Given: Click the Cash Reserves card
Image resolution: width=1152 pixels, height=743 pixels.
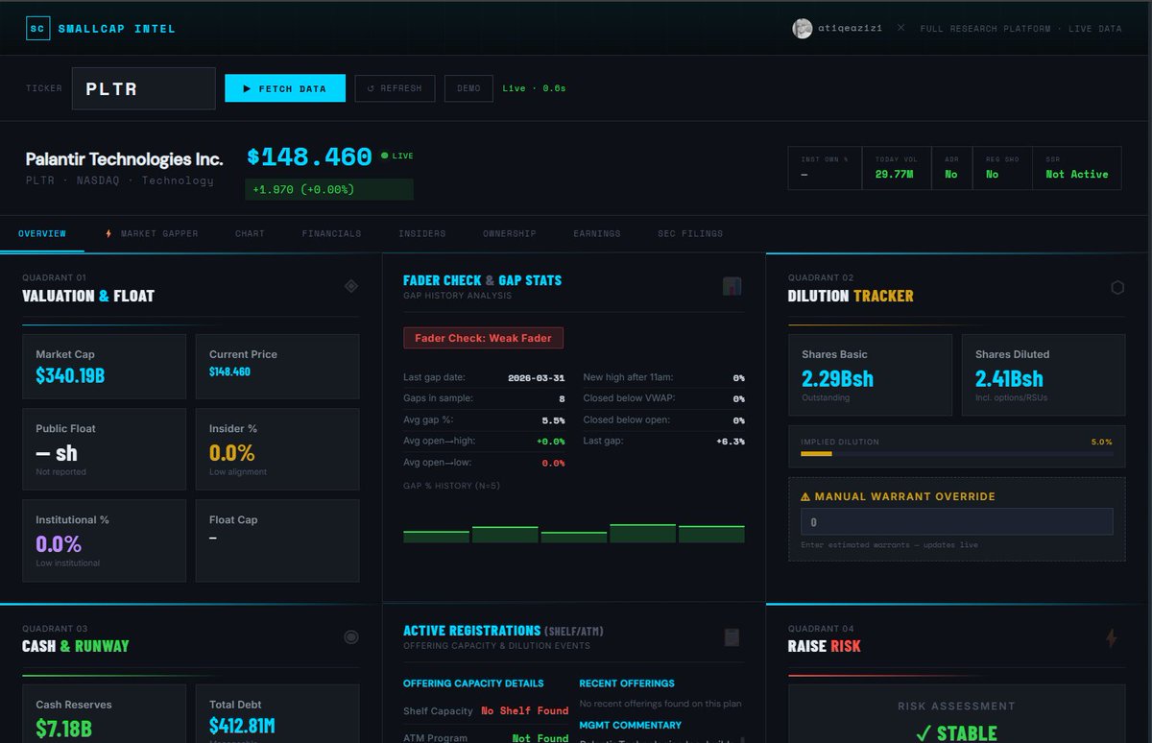Looking at the screenshot, I should pos(105,714).
